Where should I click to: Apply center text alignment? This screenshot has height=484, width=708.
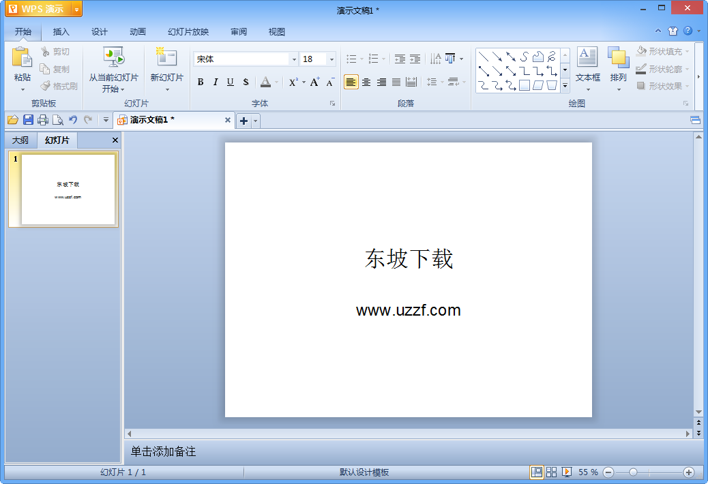click(367, 82)
